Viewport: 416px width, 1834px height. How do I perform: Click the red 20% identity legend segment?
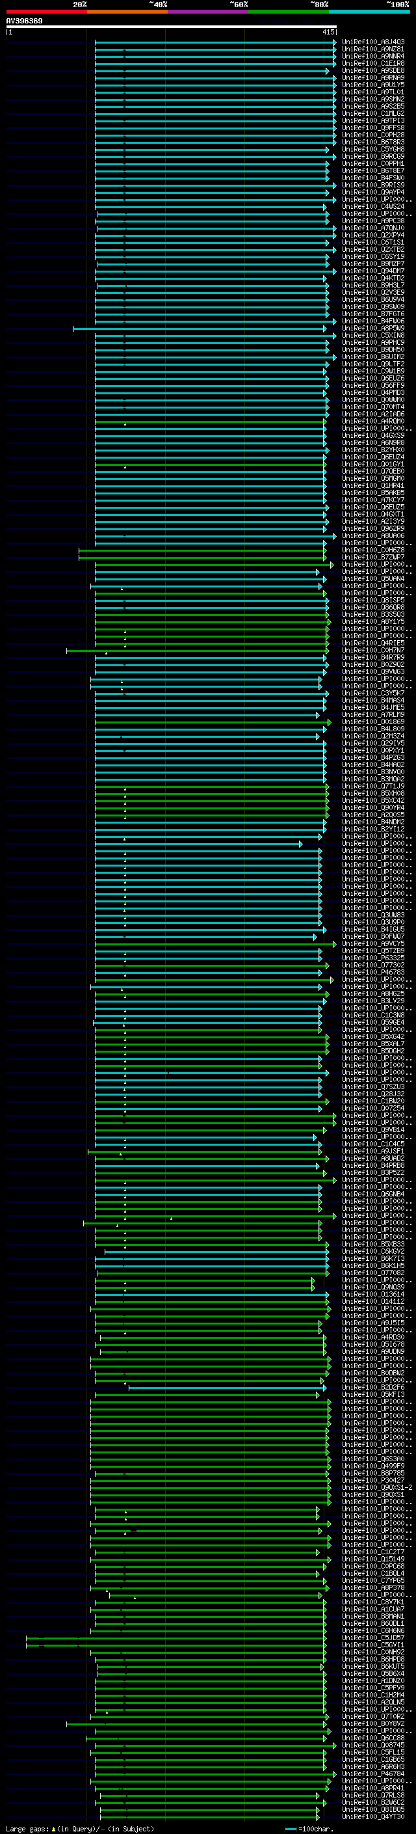(46, 12)
